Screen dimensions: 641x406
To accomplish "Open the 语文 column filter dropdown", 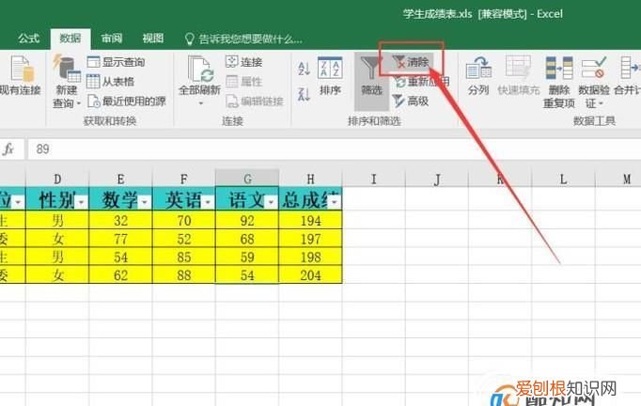I will pyautogui.click(x=272, y=202).
